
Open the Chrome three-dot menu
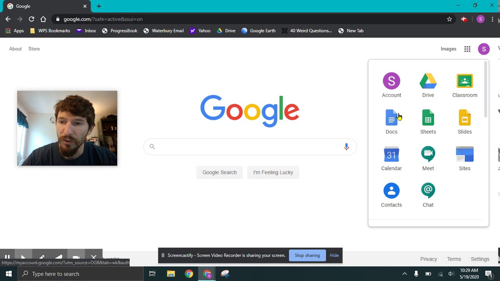click(x=493, y=19)
